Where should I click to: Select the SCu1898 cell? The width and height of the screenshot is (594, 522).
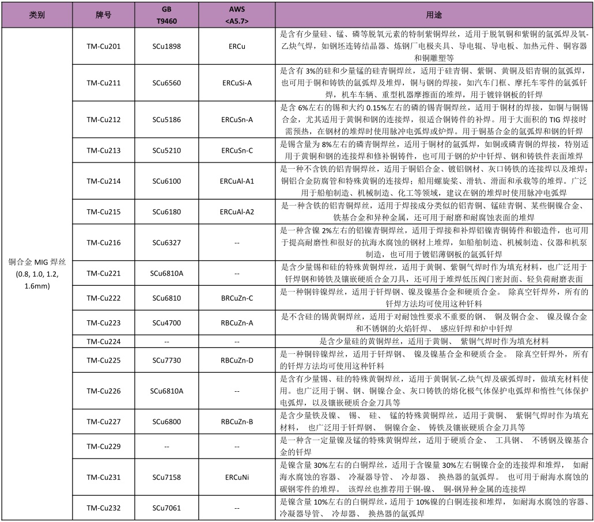click(x=167, y=46)
